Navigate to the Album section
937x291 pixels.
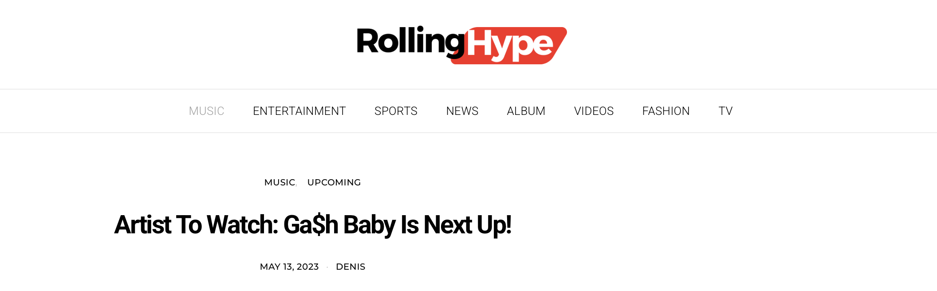526,111
